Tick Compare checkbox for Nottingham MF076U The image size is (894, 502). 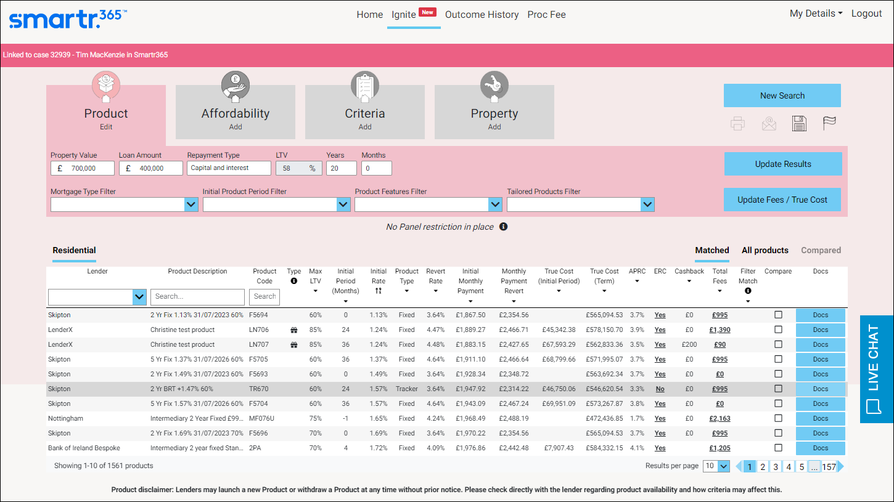click(778, 418)
